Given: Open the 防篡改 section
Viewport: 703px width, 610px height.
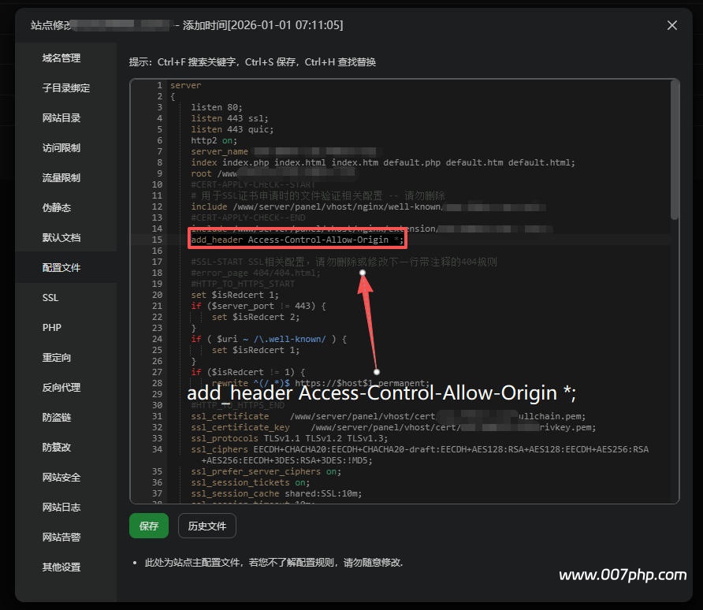Looking at the screenshot, I should click(58, 447).
